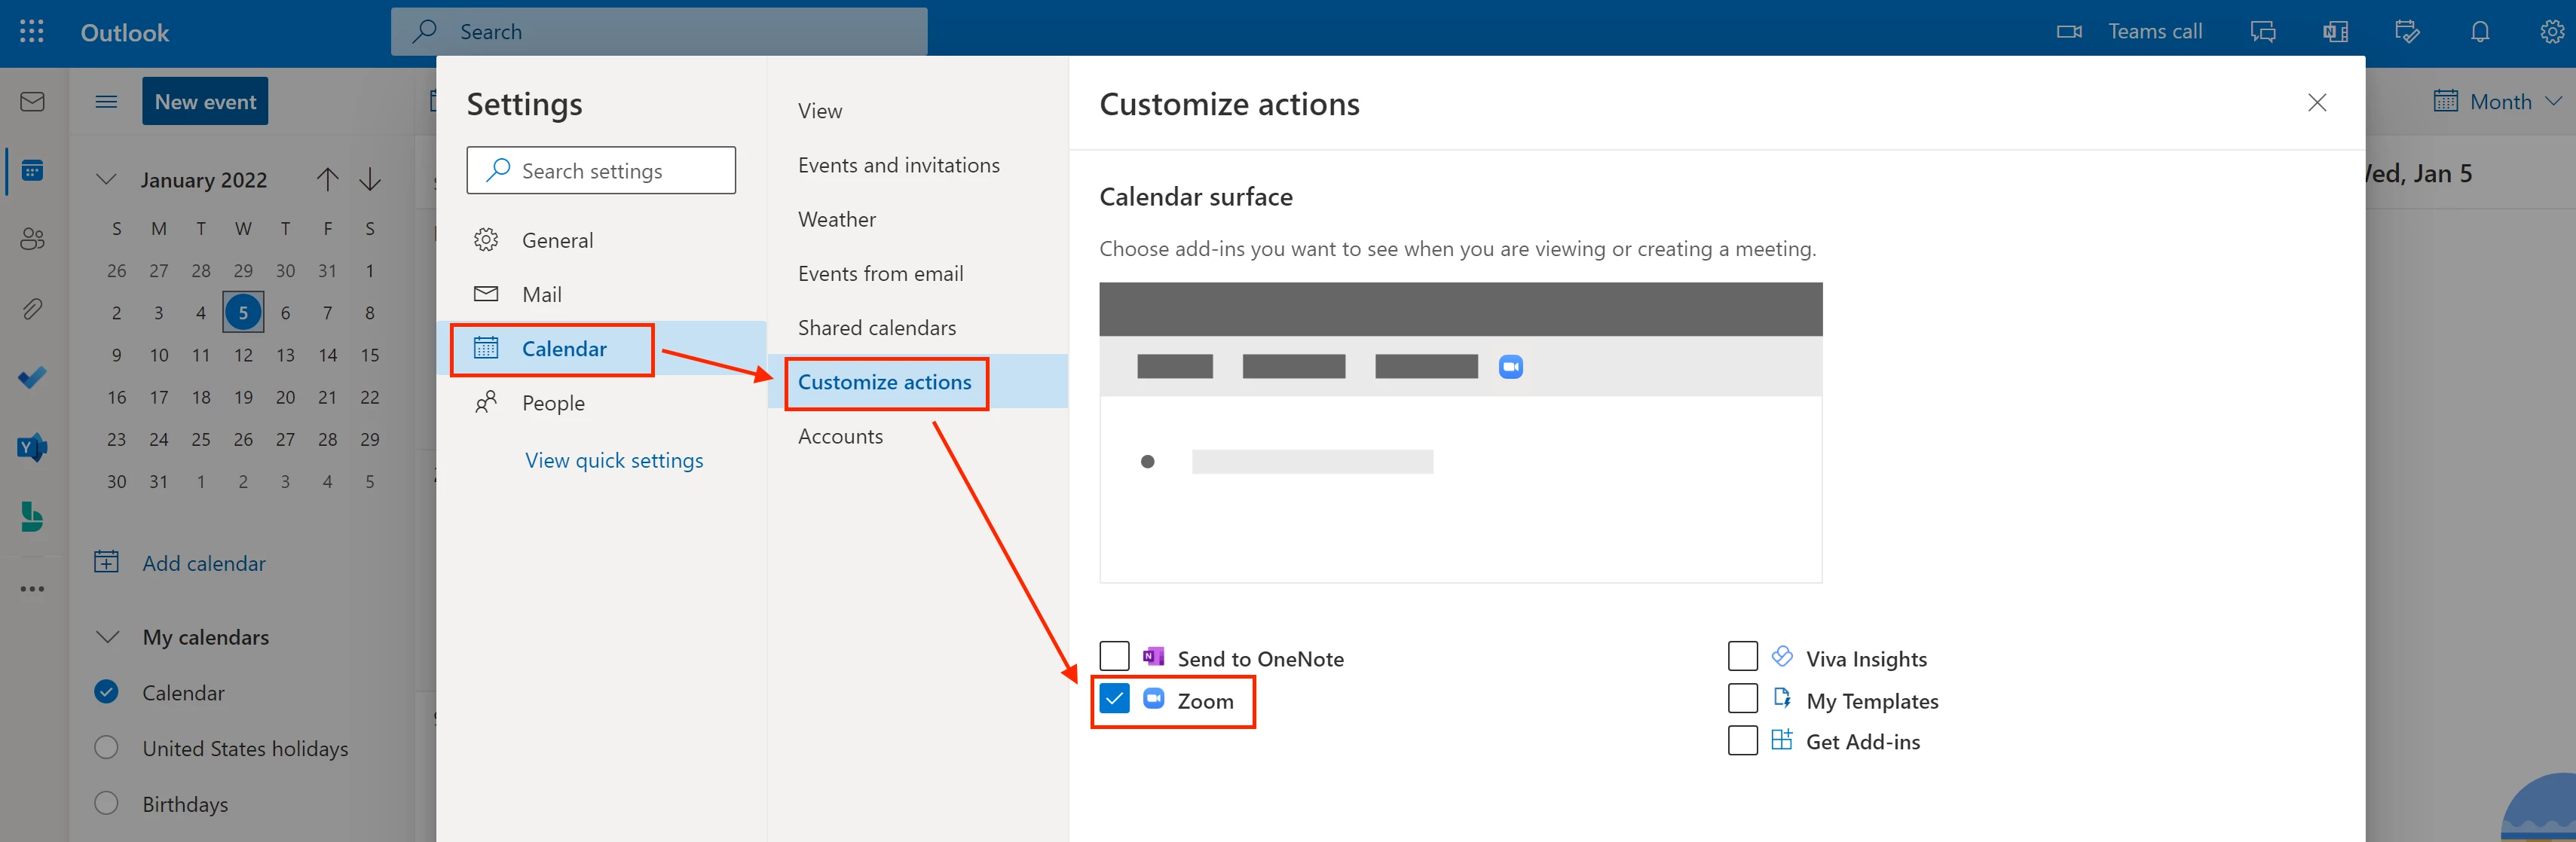Open the Mail module icon in sidebar
Image resolution: width=2576 pixels, height=842 pixels.
pyautogui.click(x=32, y=102)
